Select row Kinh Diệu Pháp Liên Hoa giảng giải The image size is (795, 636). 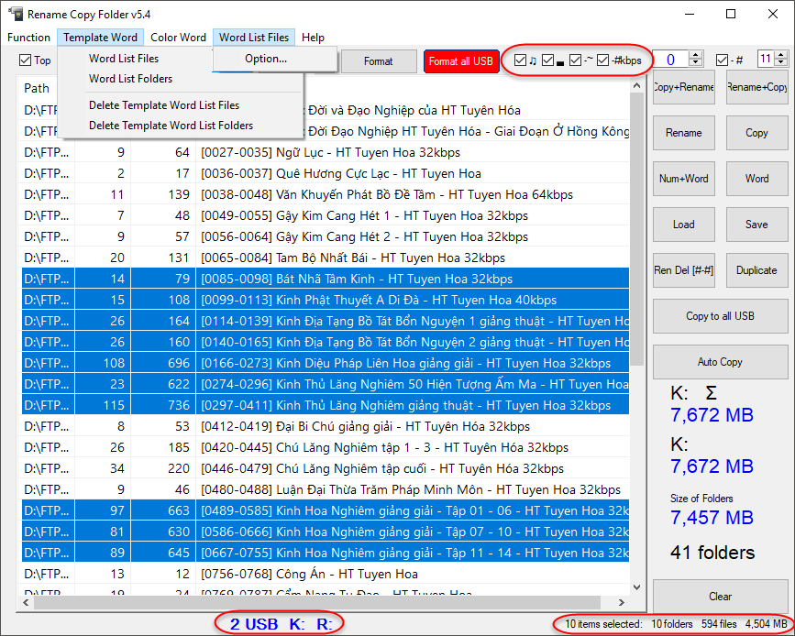click(x=325, y=363)
